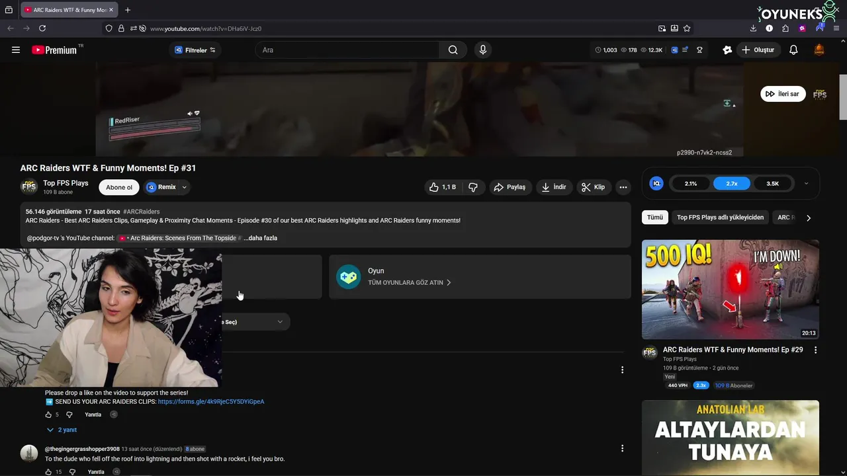Click the vidIQ logo in sidebar stats card
847x476 pixels.
click(x=656, y=183)
